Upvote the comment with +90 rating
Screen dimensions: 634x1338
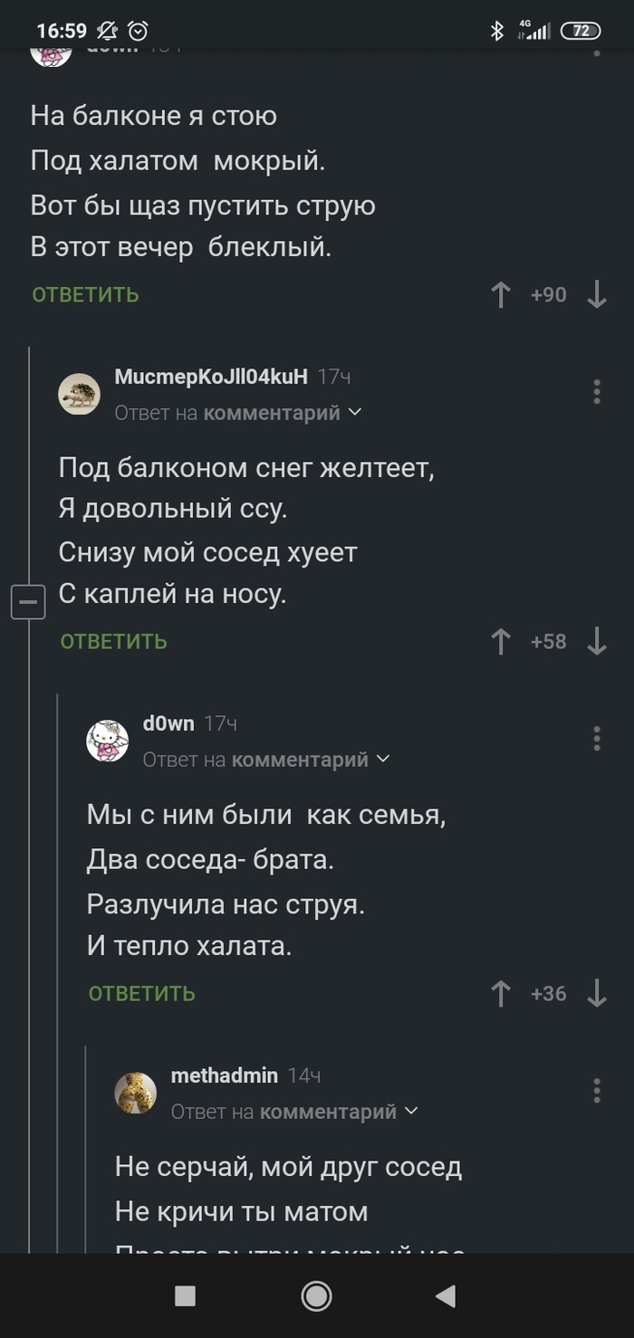tap(501, 294)
